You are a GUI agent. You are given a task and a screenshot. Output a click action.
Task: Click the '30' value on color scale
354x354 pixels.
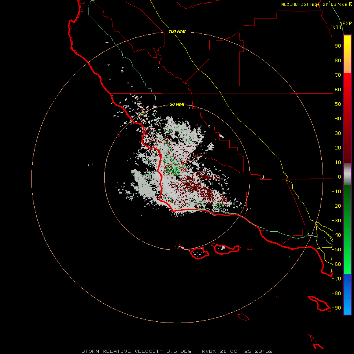[x=338, y=133]
